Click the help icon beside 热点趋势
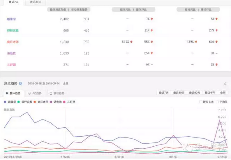 click(20, 83)
